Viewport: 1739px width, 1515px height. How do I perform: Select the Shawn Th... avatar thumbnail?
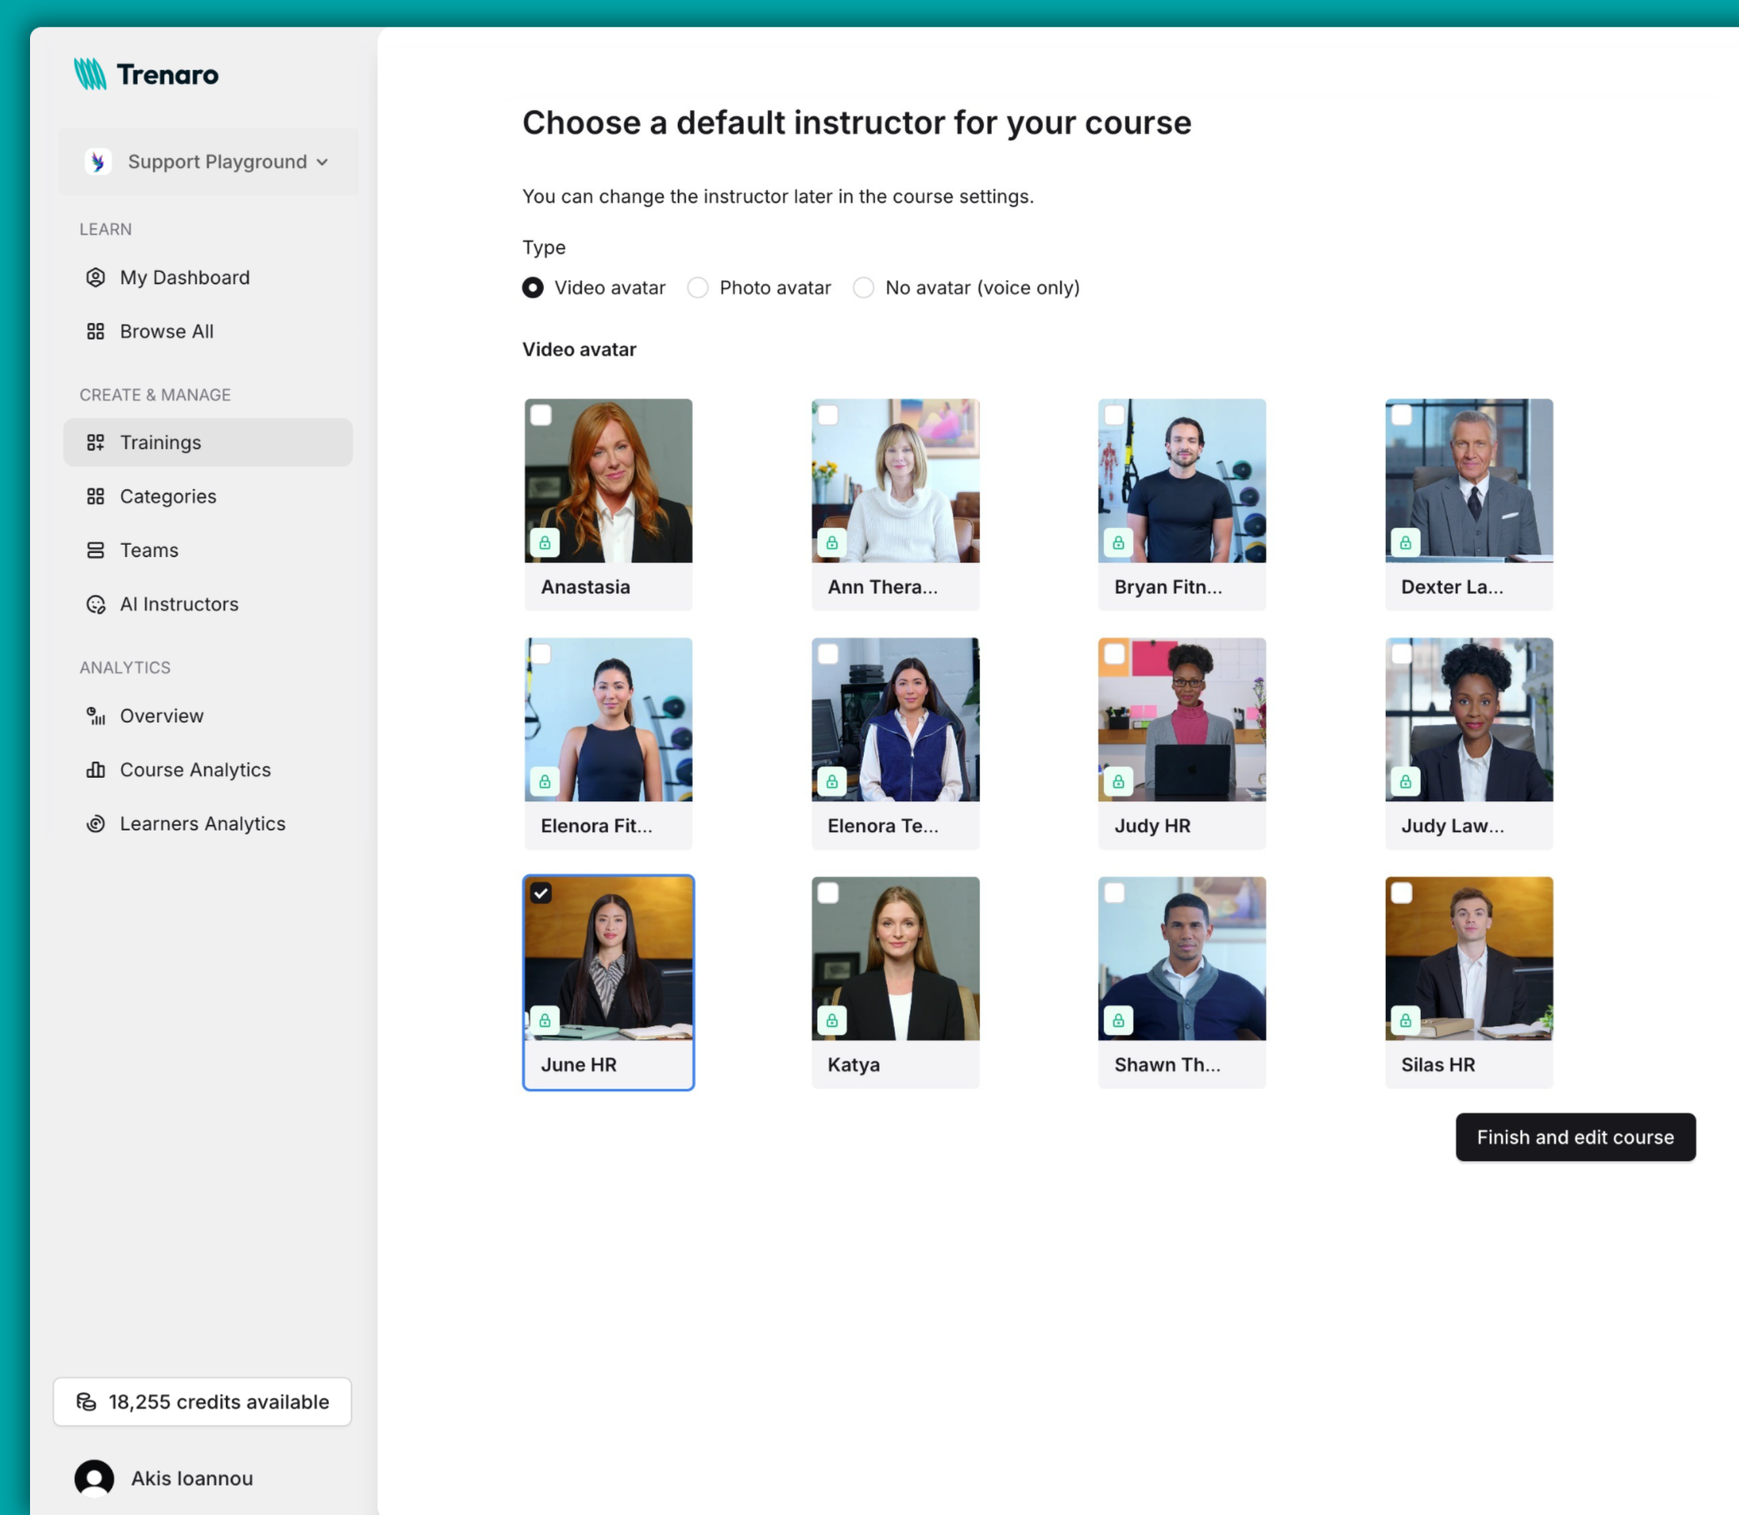coord(1181,960)
